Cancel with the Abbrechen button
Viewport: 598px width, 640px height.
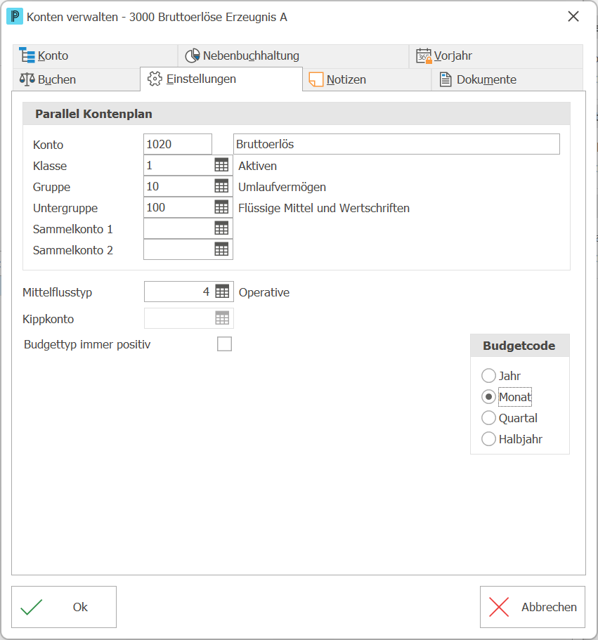click(x=532, y=607)
